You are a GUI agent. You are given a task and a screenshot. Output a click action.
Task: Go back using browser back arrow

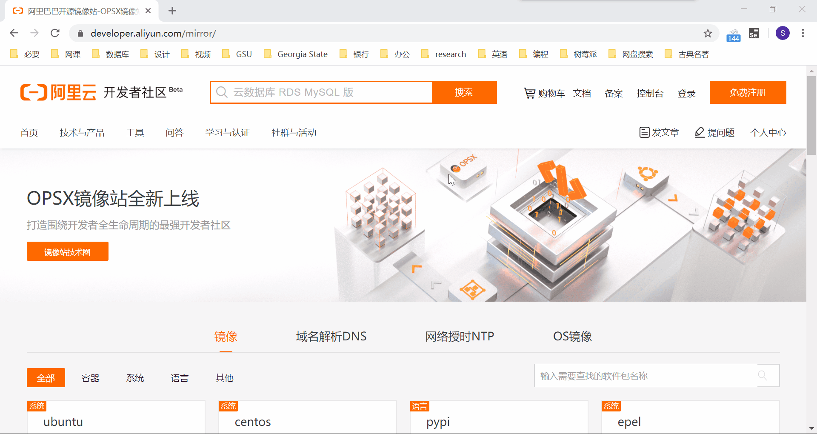(x=14, y=33)
